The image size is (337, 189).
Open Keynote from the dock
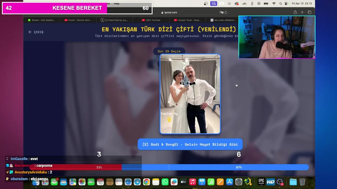tap(202, 182)
